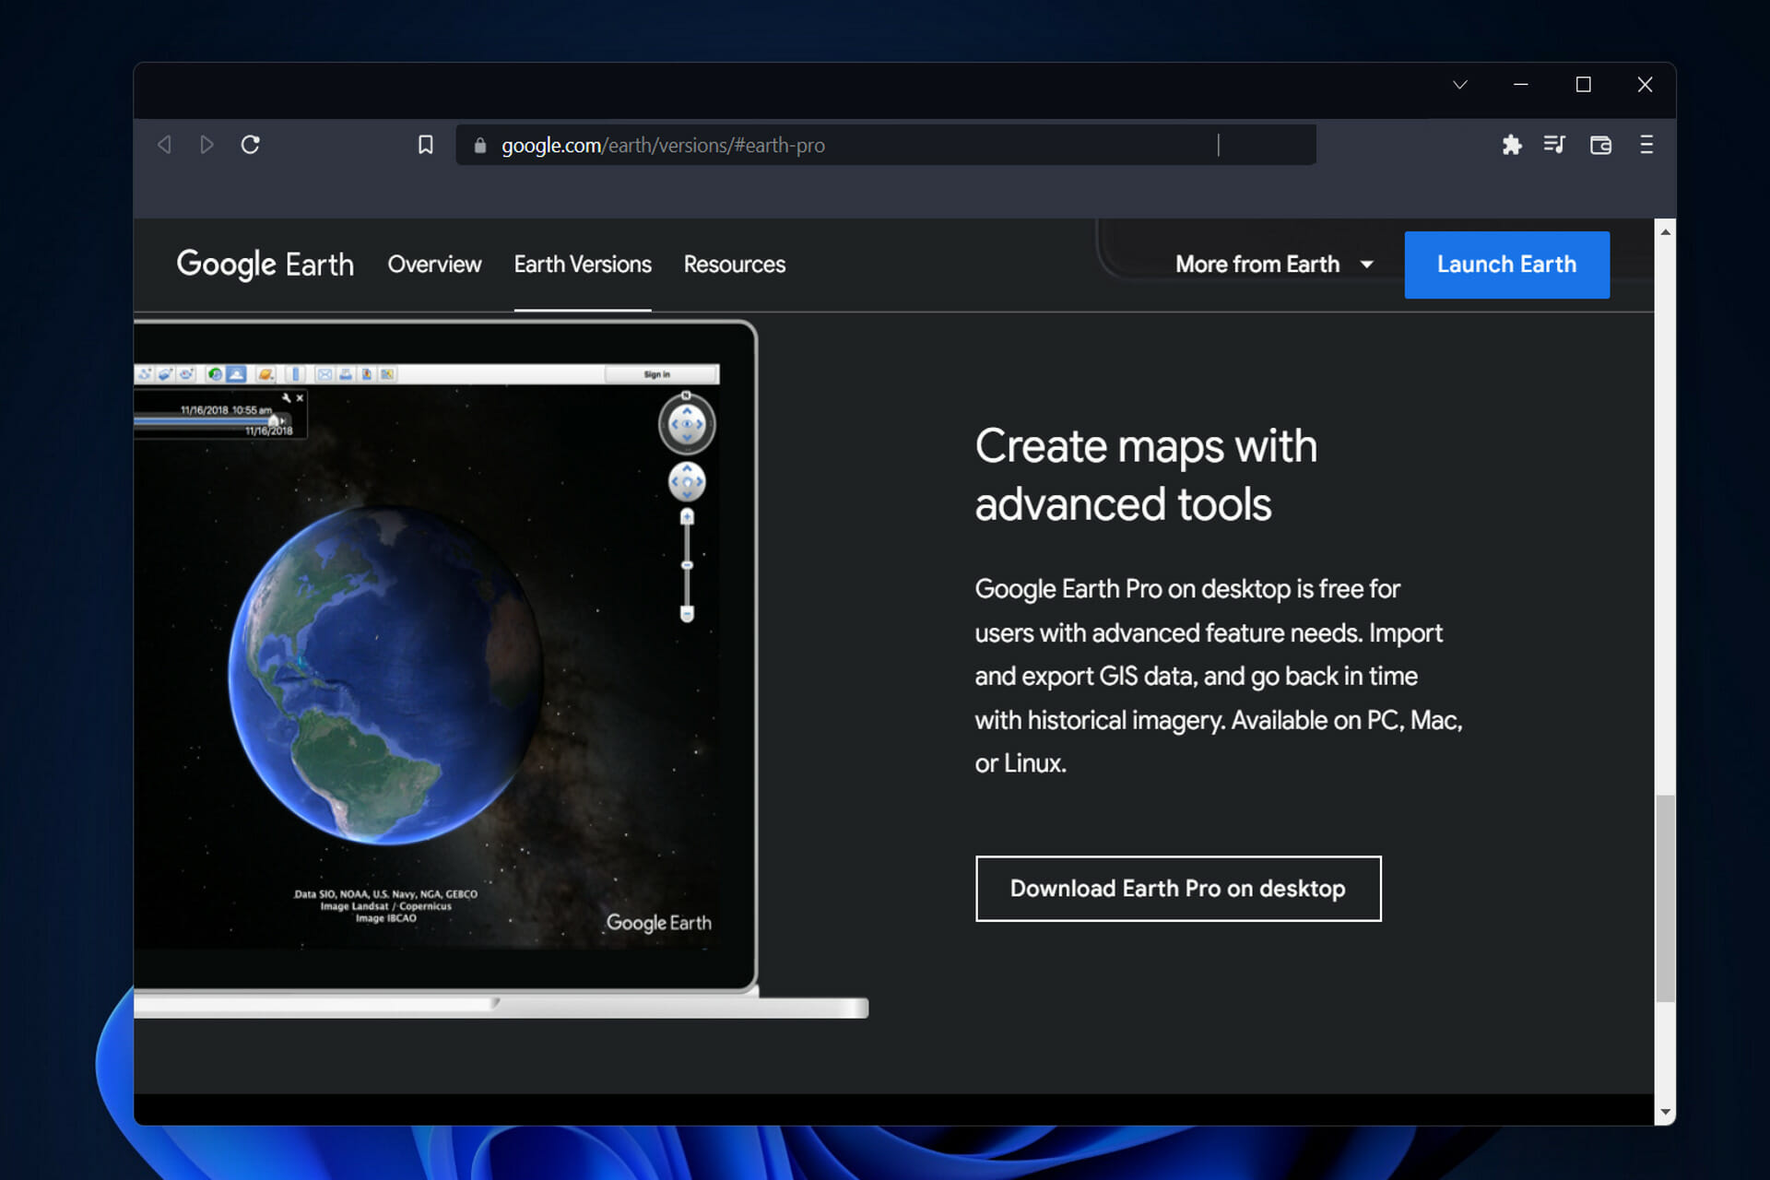Click Sign in inside the Earth Pro screenshot
Viewport: 1770px width, 1180px height.
(657, 374)
